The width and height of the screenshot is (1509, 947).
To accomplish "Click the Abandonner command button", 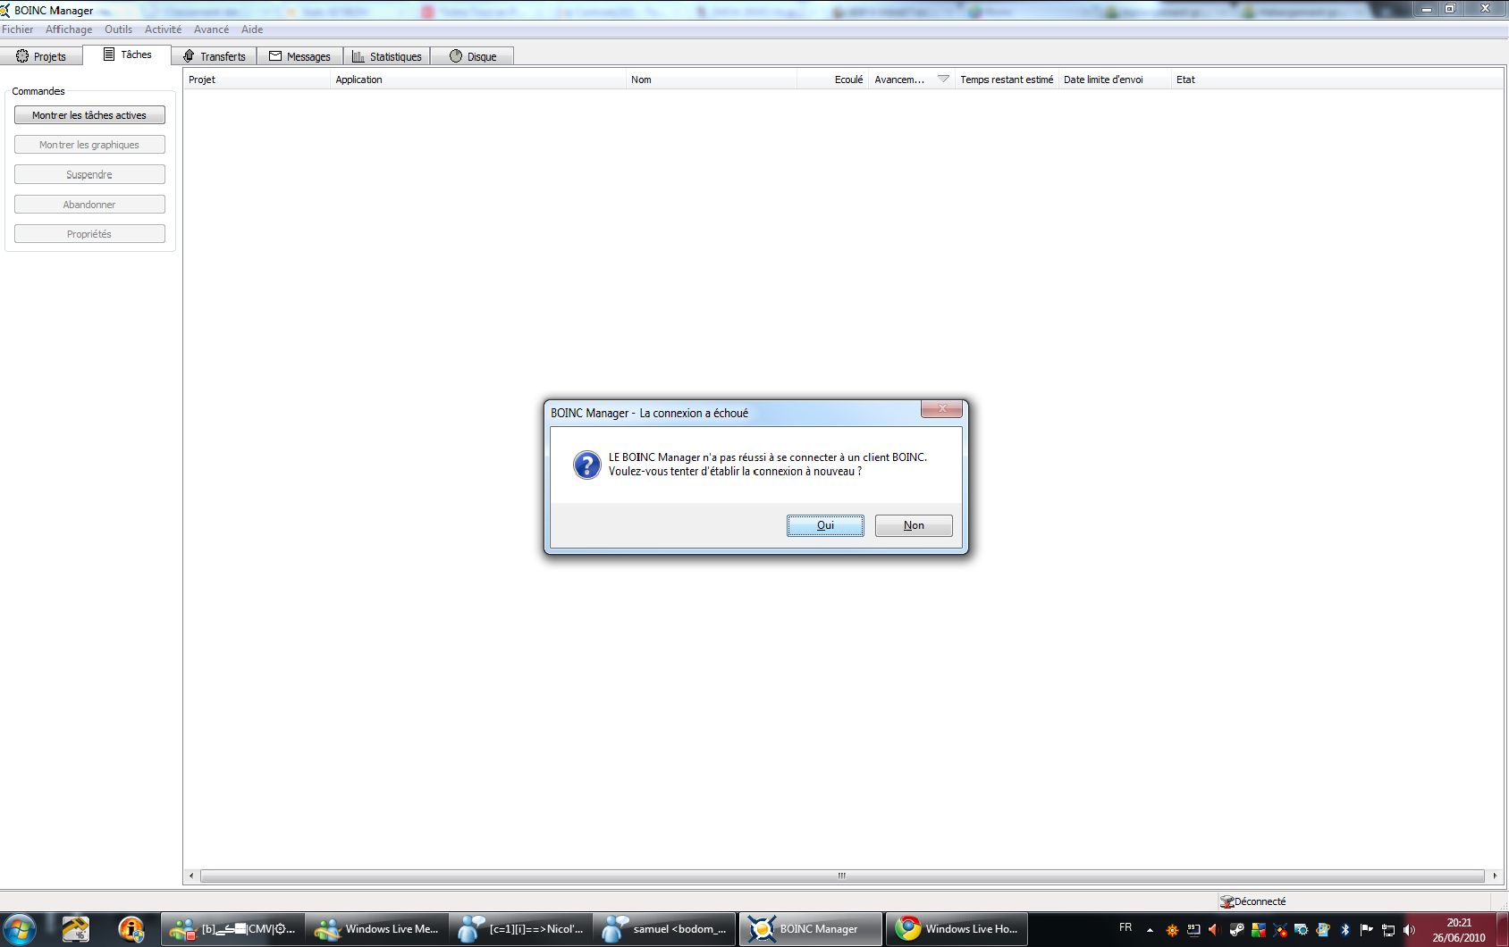I will click(x=89, y=205).
